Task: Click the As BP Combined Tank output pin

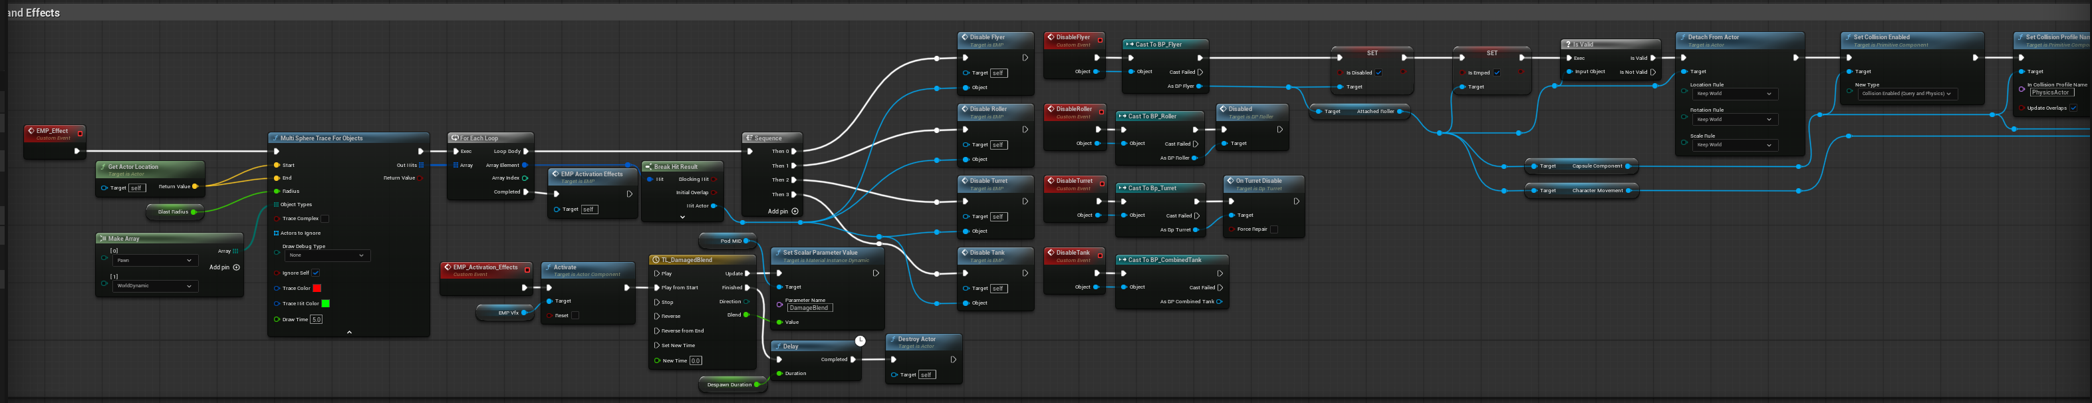Action: [x=1220, y=301]
